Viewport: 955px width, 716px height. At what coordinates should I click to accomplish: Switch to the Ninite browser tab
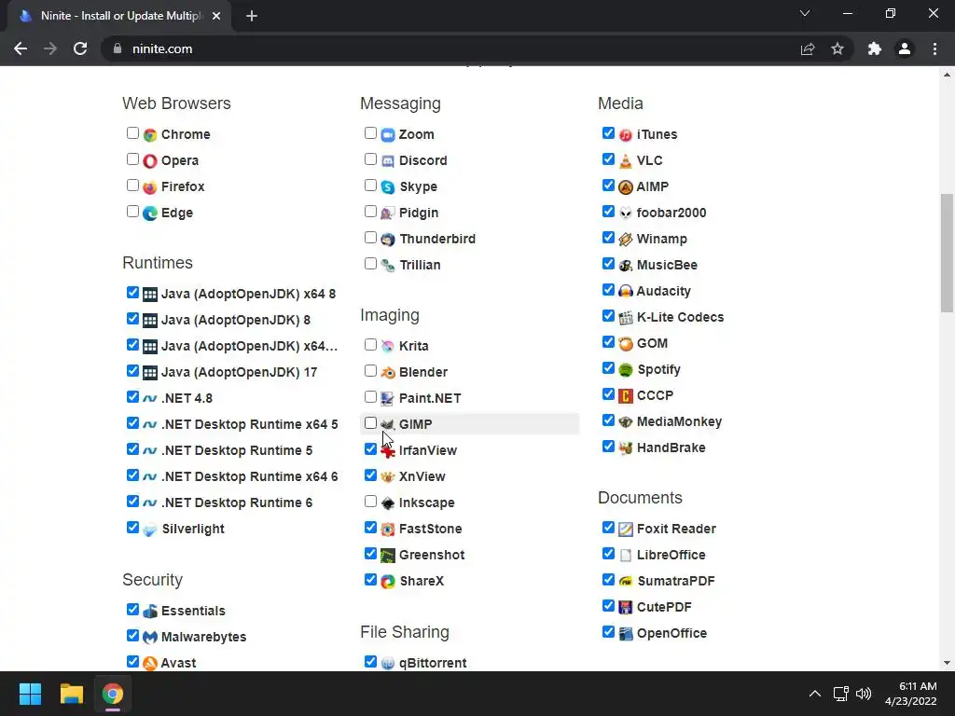[x=119, y=16]
